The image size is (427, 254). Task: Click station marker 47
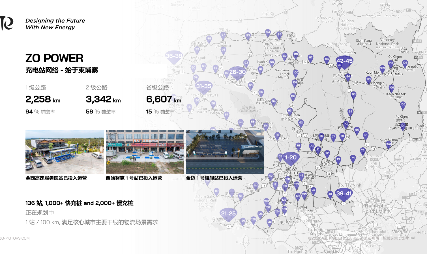tap(313, 191)
